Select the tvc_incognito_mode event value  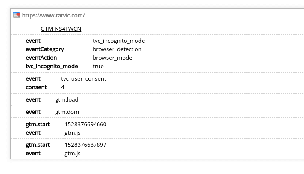119,41
